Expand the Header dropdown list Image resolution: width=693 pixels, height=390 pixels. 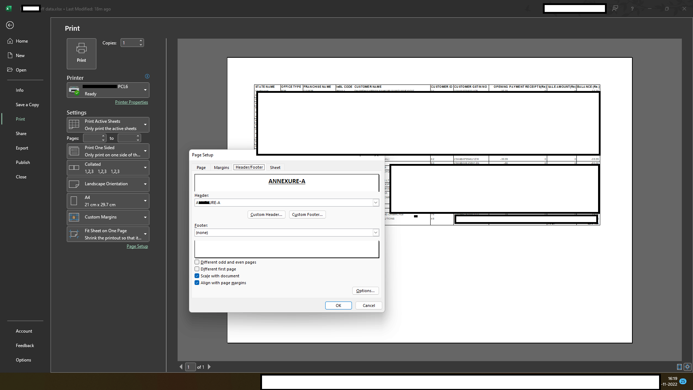[x=376, y=203]
